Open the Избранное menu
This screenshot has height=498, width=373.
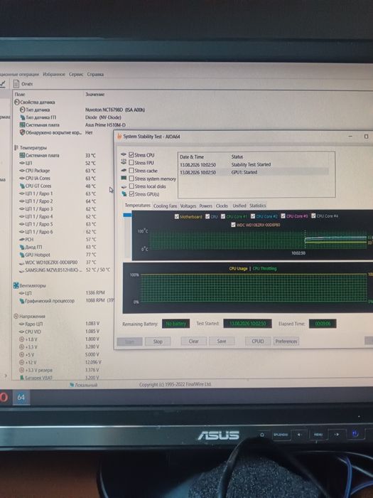(x=54, y=74)
